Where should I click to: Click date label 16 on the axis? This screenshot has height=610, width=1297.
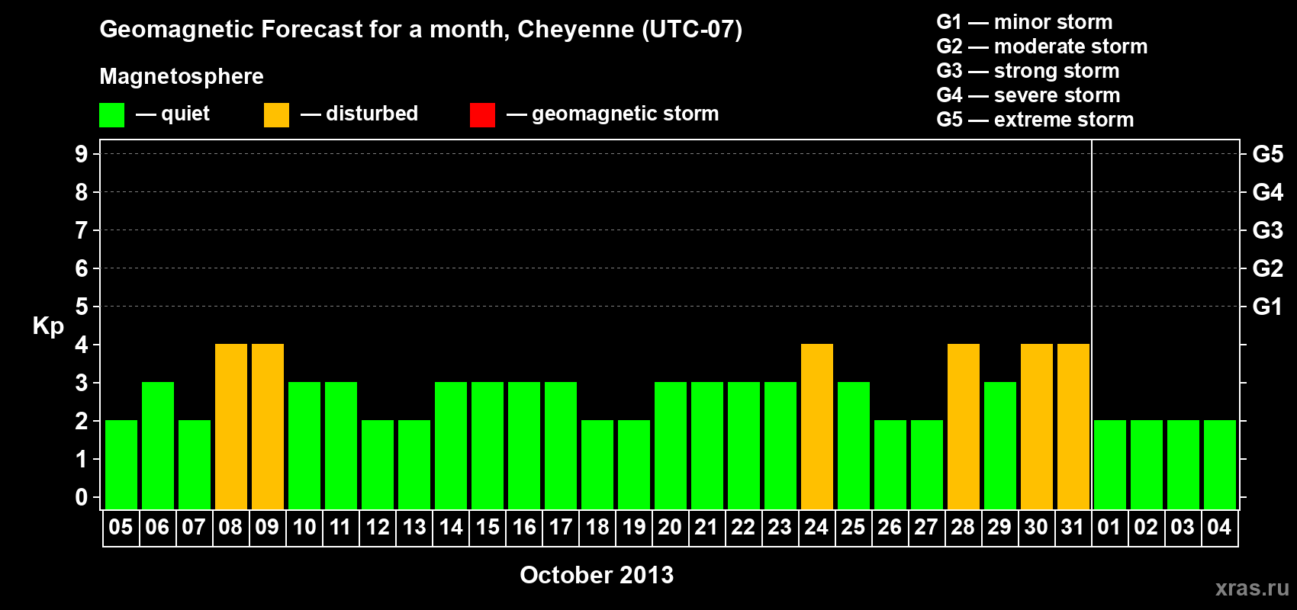point(523,528)
